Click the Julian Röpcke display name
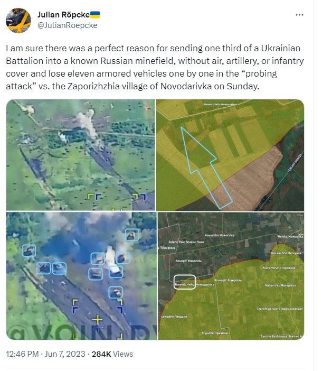This screenshot has height=371, width=322. click(63, 15)
